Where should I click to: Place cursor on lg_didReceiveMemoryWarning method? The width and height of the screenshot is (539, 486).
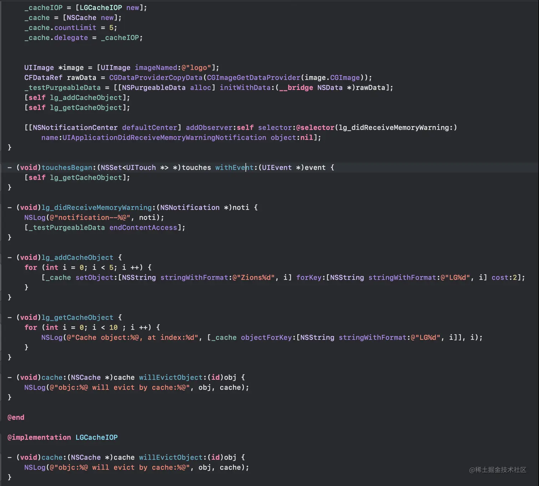[97, 207]
